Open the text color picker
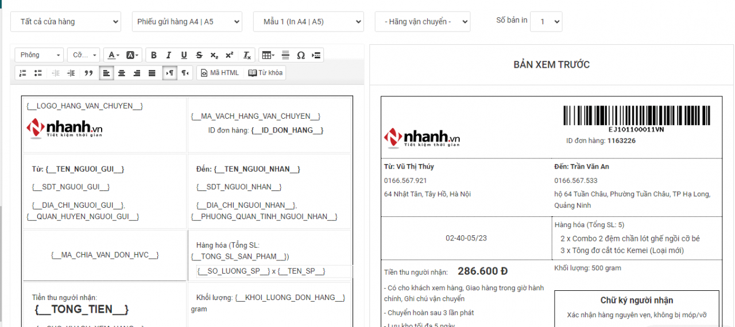Image resolution: width=735 pixels, height=327 pixels. pyautogui.click(x=113, y=55)
